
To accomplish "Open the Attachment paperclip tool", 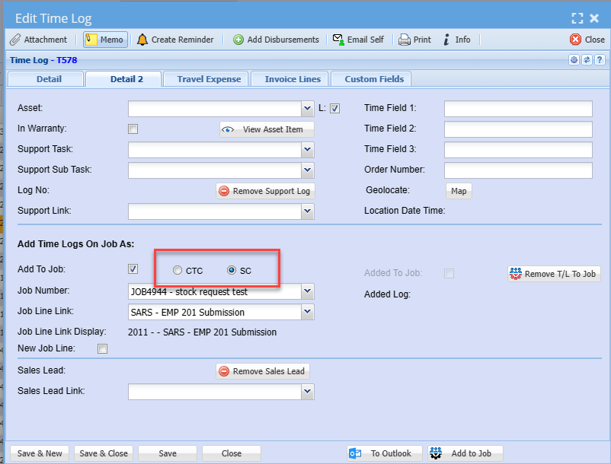I will pos(39,40).
